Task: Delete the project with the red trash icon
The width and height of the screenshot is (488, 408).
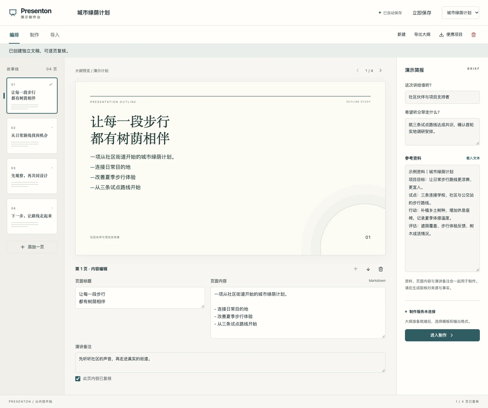Action: point(474,35)
